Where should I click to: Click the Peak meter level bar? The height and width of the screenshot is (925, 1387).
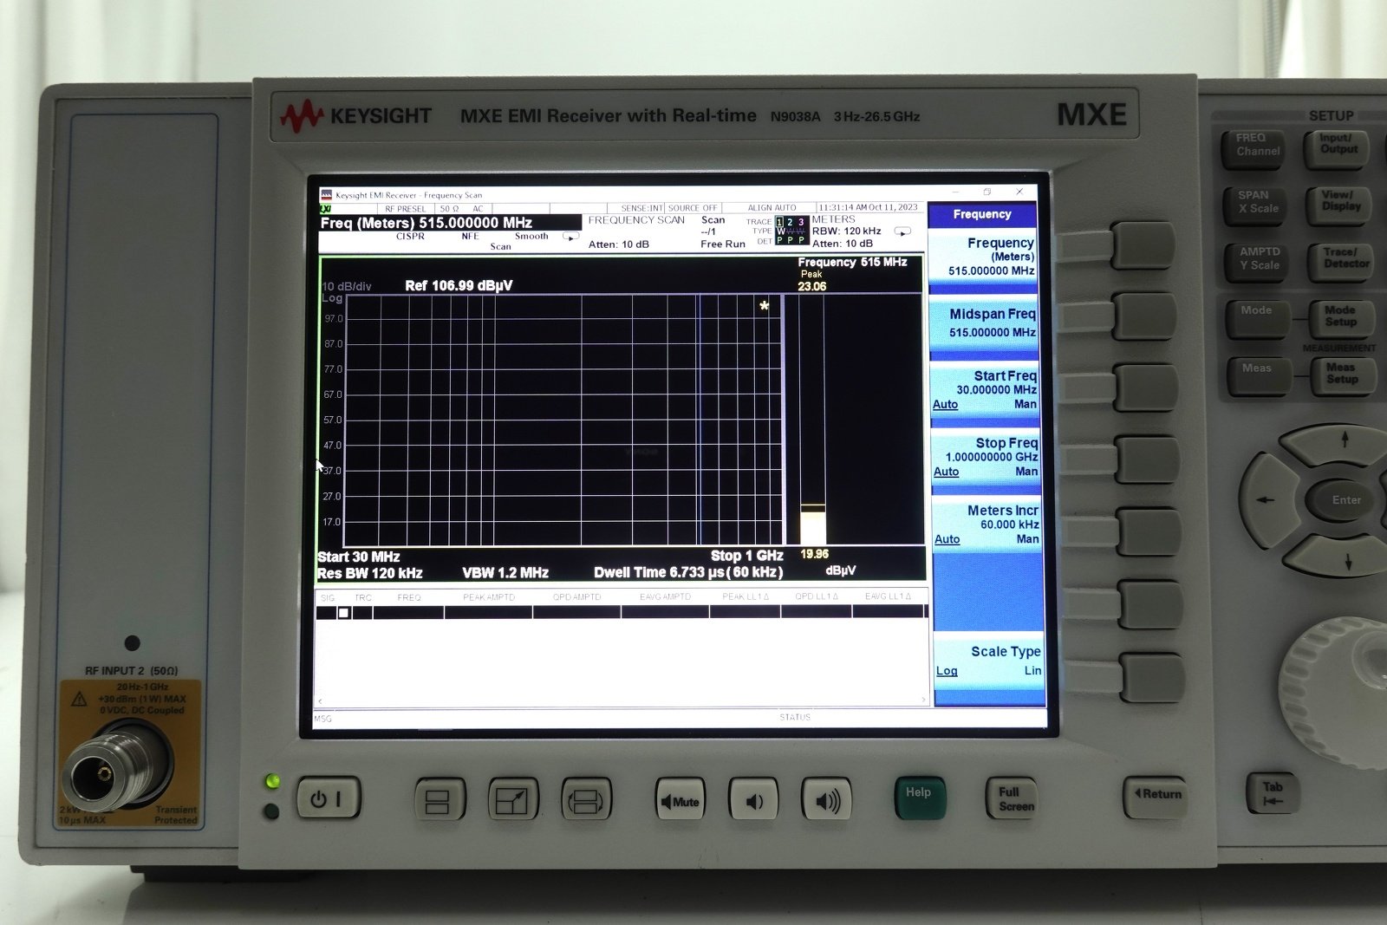click(x=812, y=526)
